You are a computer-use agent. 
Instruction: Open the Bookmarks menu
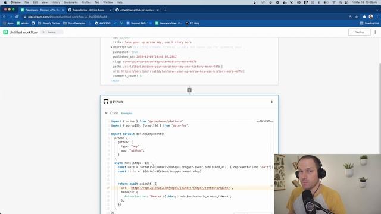pos(71,2)
